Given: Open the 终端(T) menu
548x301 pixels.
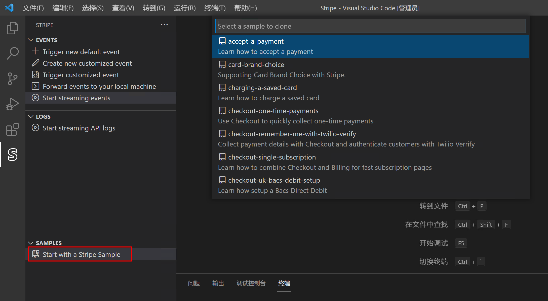Looking at the screenshot, I should (x=215, y=8).
